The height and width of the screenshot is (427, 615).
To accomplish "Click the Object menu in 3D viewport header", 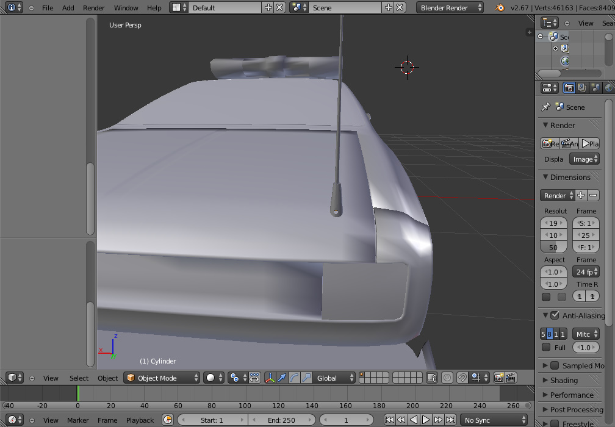I will 107,378.
